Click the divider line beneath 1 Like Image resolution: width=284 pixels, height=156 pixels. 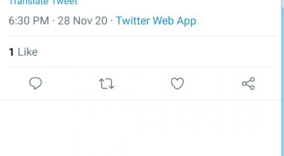[142, 67]
